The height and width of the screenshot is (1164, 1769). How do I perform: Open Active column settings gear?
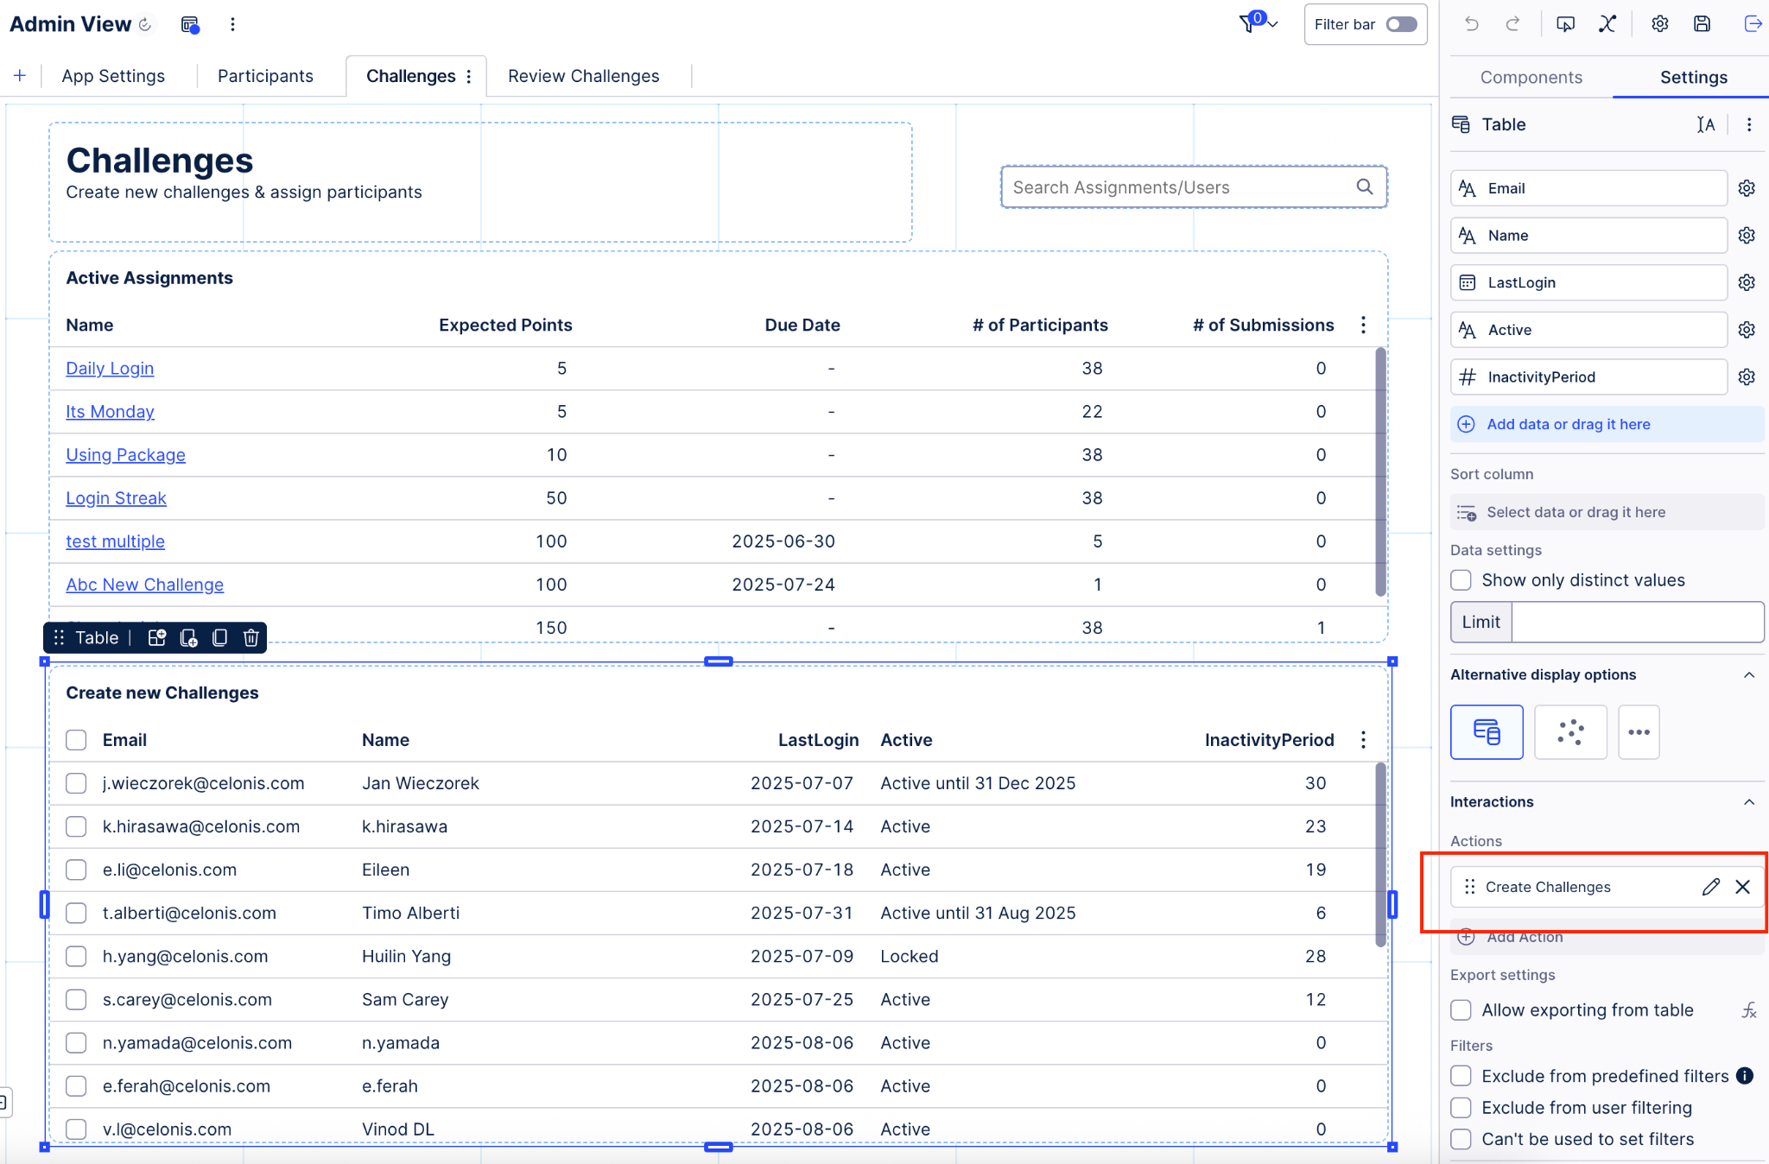[x=1747, y=330]
